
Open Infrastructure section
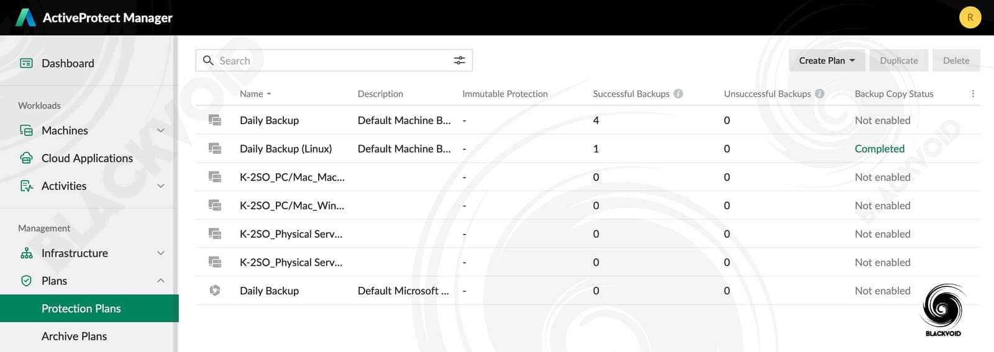pyautogui.click(x=75, y=253)
